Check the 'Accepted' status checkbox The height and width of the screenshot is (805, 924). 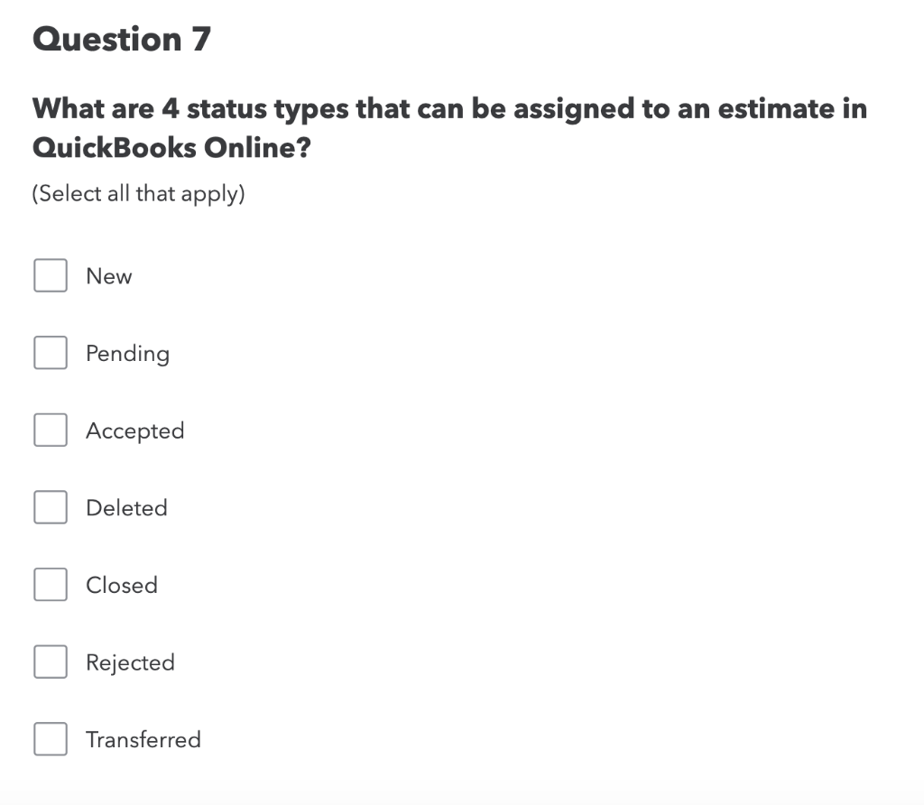(x=50, y=430)
